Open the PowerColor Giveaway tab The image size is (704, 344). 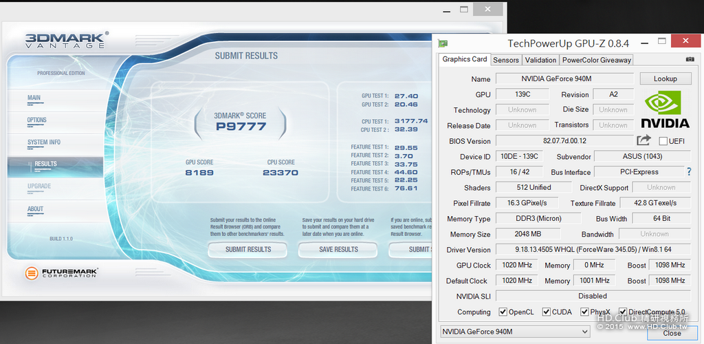click(x=596, y=60)
